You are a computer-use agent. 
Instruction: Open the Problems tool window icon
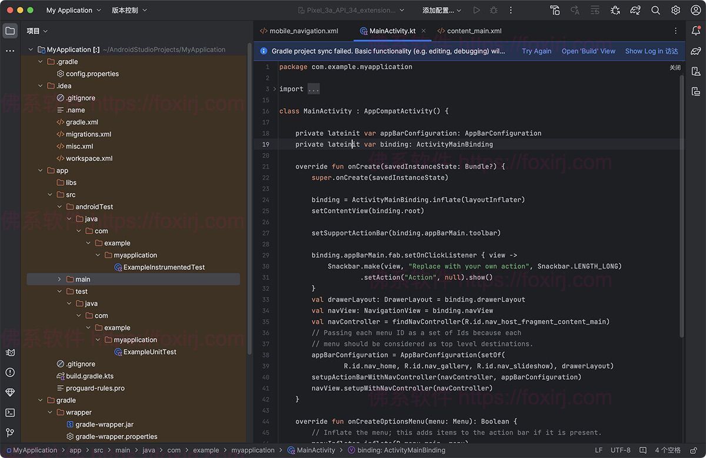coord(10,373)
